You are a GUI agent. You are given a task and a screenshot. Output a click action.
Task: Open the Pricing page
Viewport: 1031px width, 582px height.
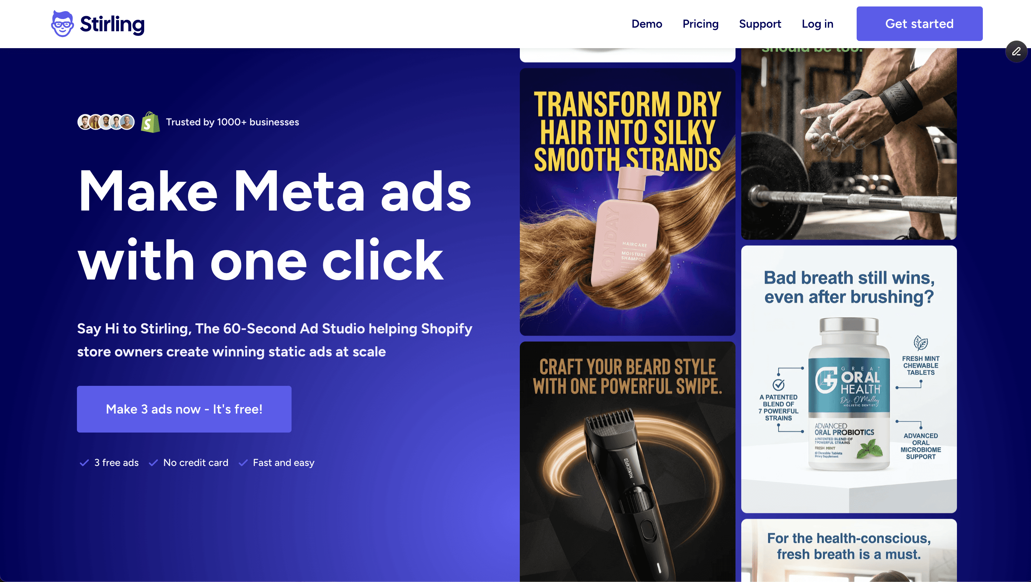point(700,24)
